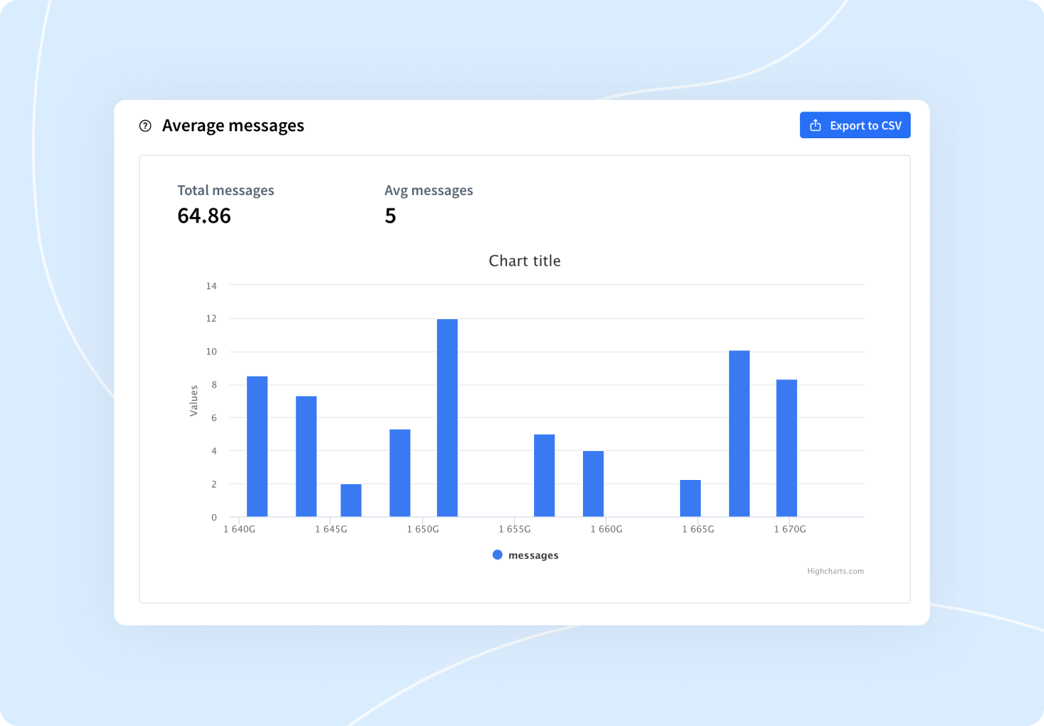
Task: Click the help question mark icon
Action: (145, 126)
